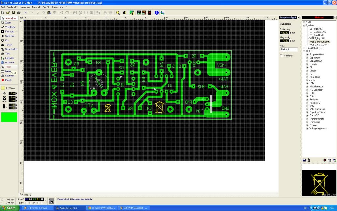This screenshot has height=211, width=337.
Task: Expand the Throughhole (TH) tree node
Action: [304, 48]
